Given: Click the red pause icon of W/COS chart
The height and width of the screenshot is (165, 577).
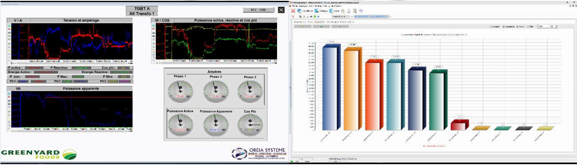Looking at the screenshot, I should [154, 29].
